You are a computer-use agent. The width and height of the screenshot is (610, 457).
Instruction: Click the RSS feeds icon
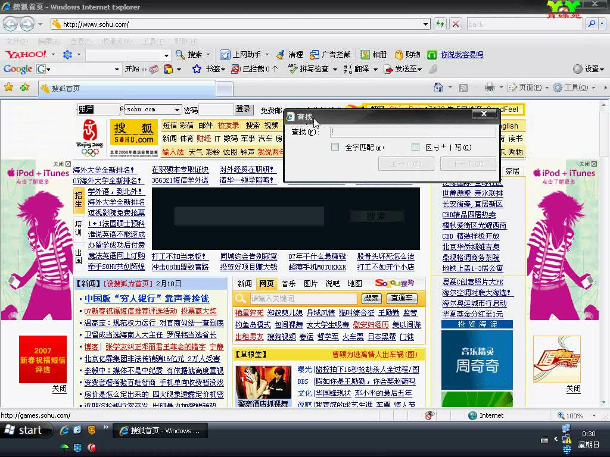point(463,88)
